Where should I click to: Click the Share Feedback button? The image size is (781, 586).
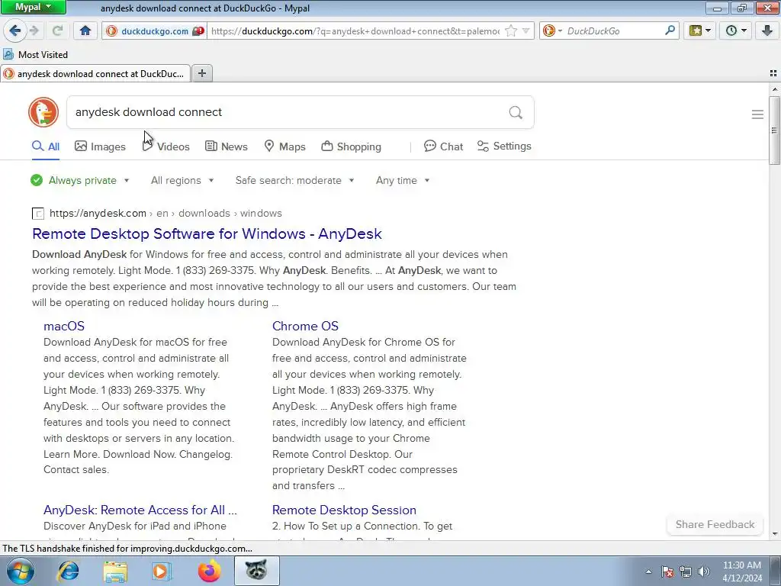pos(715,524)
